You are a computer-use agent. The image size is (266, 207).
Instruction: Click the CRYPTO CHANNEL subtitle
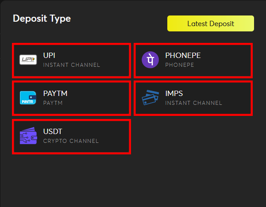pyautogui.click(x=71, y=141)
